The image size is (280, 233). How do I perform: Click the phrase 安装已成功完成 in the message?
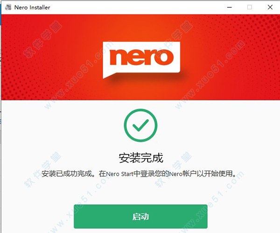click(67, 174)
